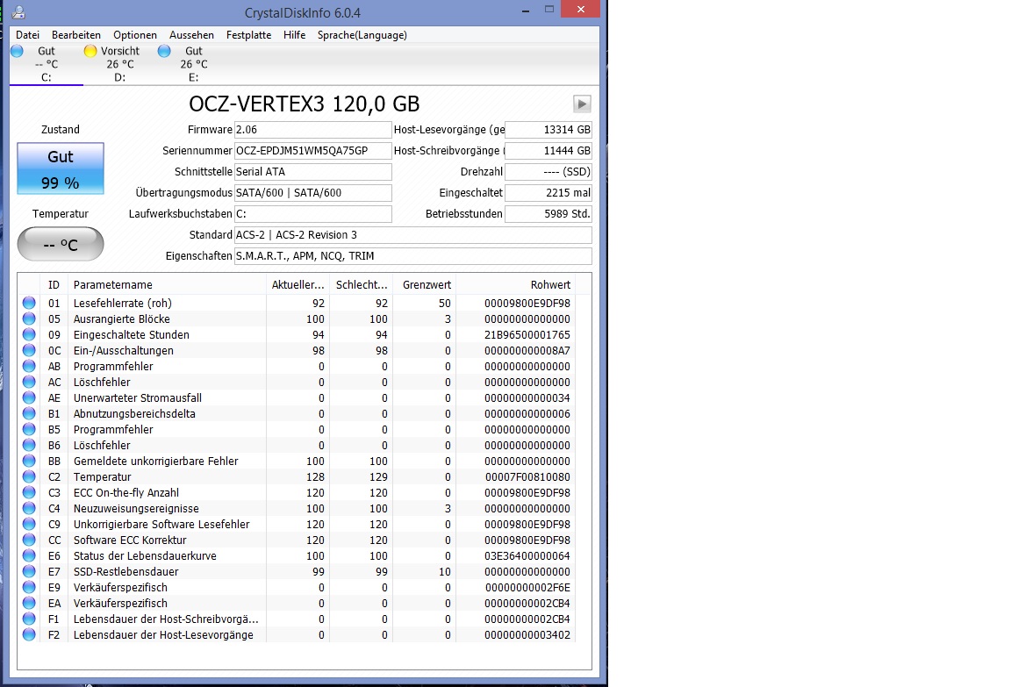Image resolution: width=1011 pixels, height=687 pixels.
Task: Open the Optionen menu
Action: [x=135, y=35]
